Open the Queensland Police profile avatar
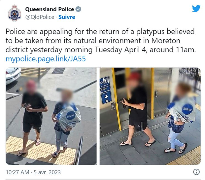 coord(14,13)
